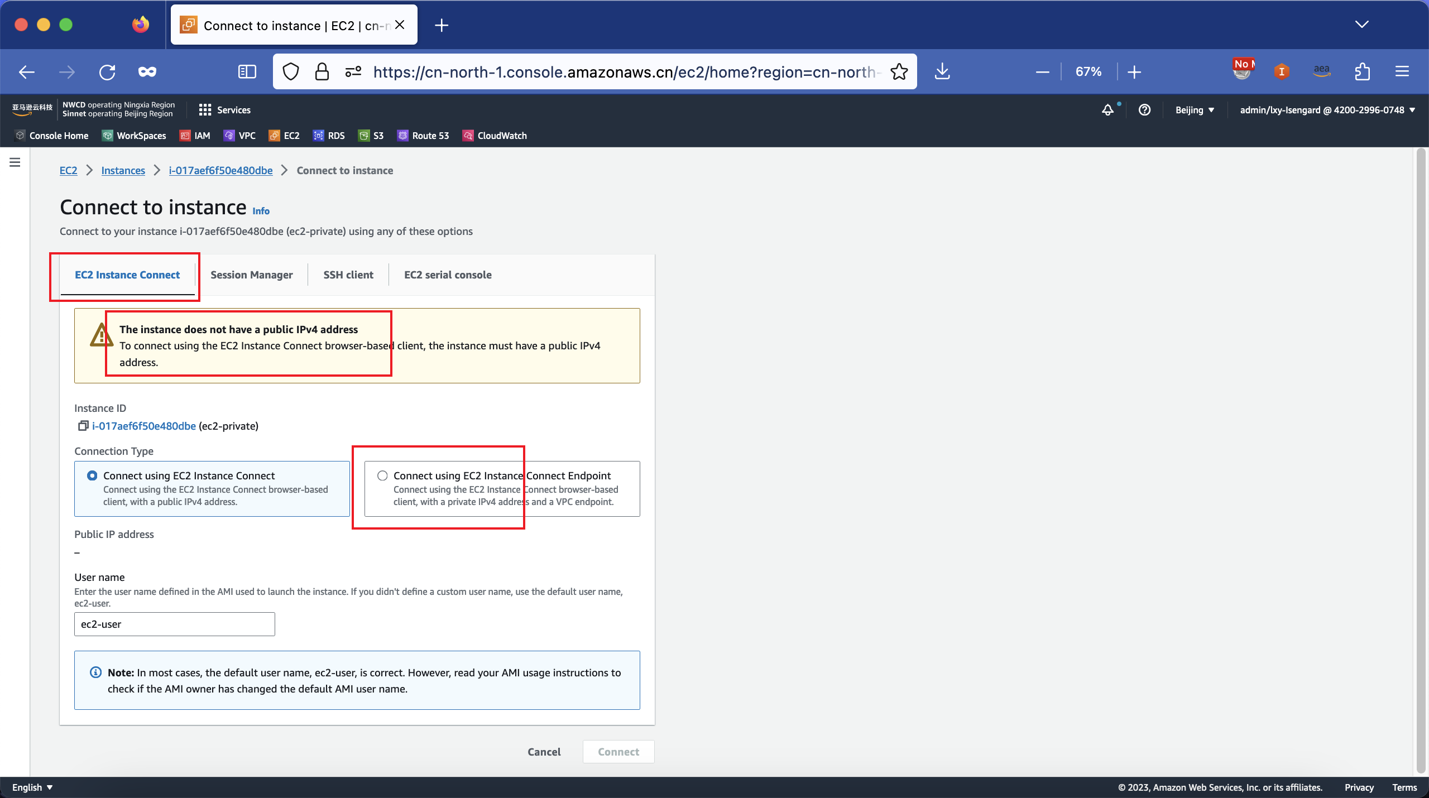
Task: Select SSH client connection tab
Action: (348, 275)
